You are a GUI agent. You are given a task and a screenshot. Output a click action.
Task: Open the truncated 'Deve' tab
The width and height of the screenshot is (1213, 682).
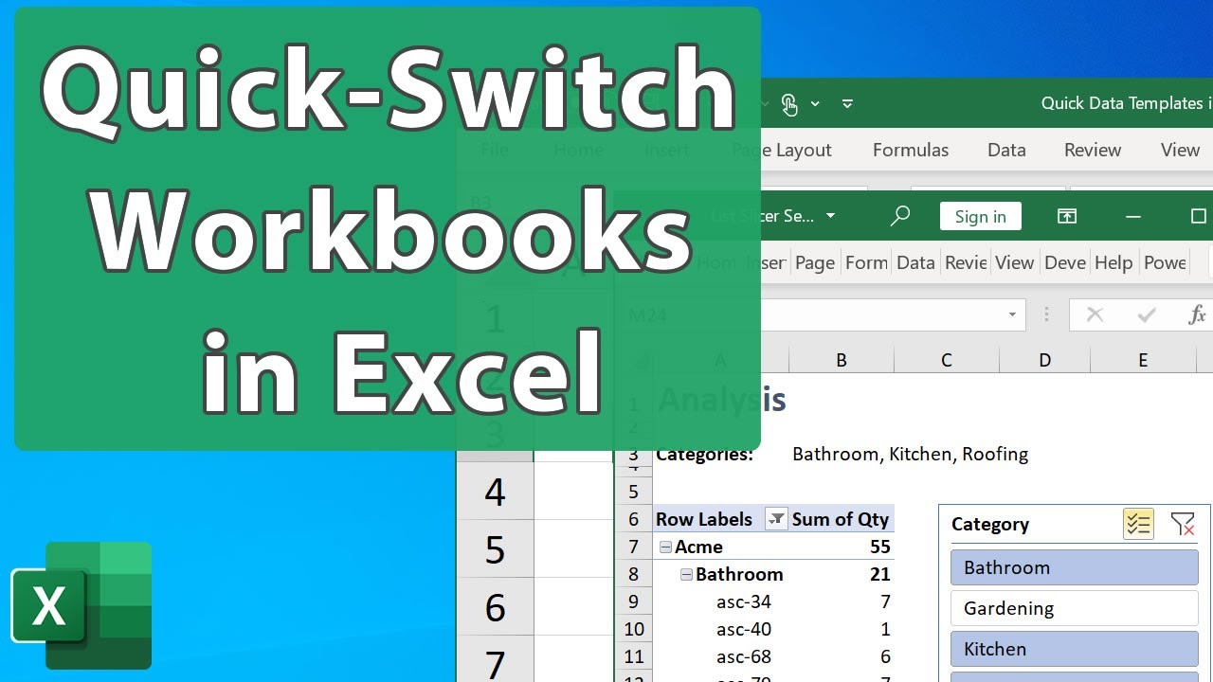[1065, 262]
